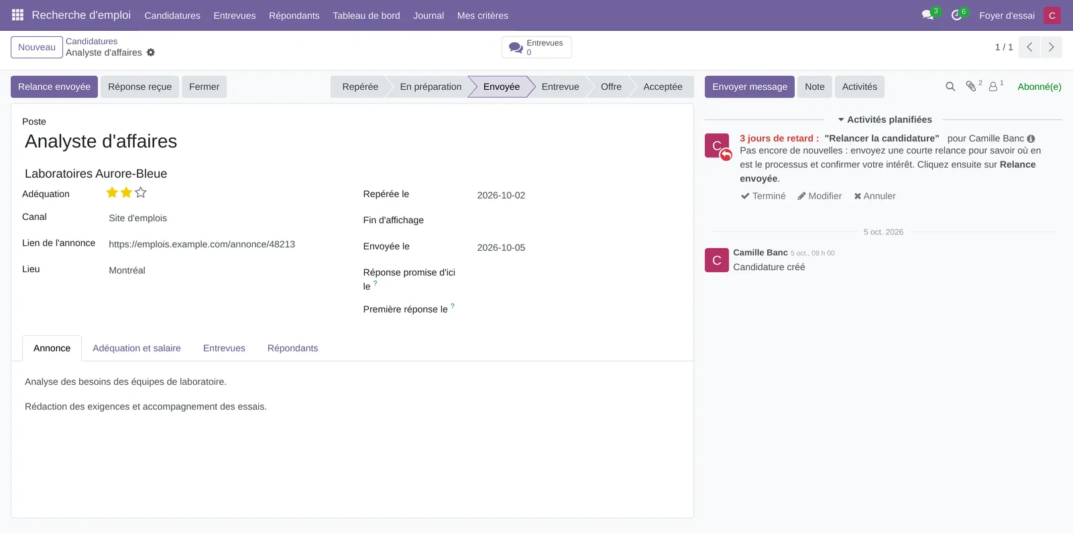Create a new record with Nouveau

coord(37,47)
